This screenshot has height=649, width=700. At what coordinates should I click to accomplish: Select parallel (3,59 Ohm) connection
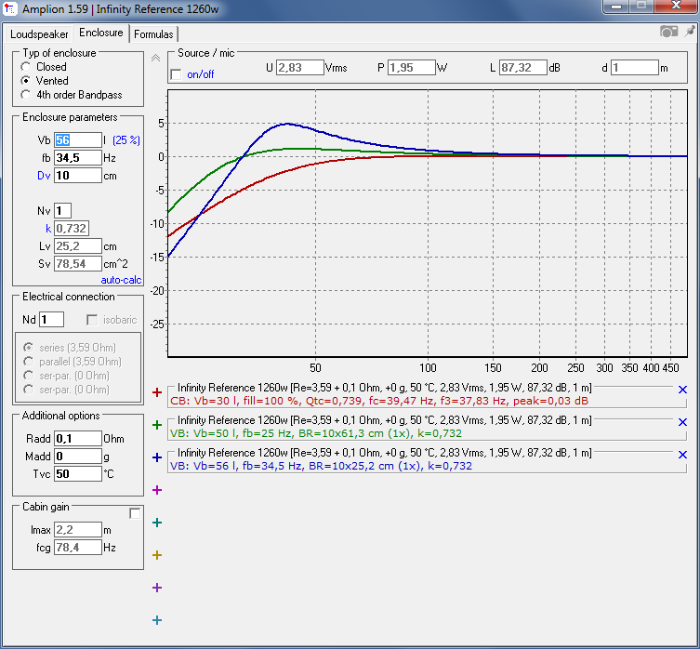coord(73,362)
